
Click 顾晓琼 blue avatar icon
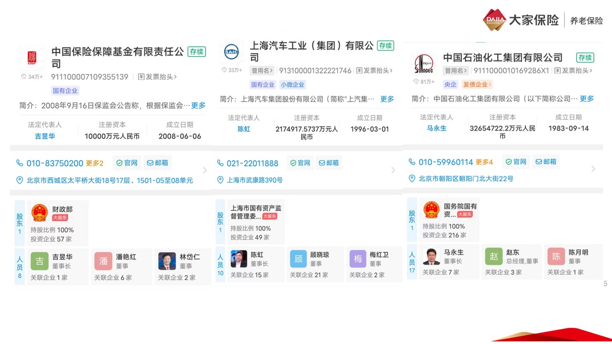tap(298, 258)
